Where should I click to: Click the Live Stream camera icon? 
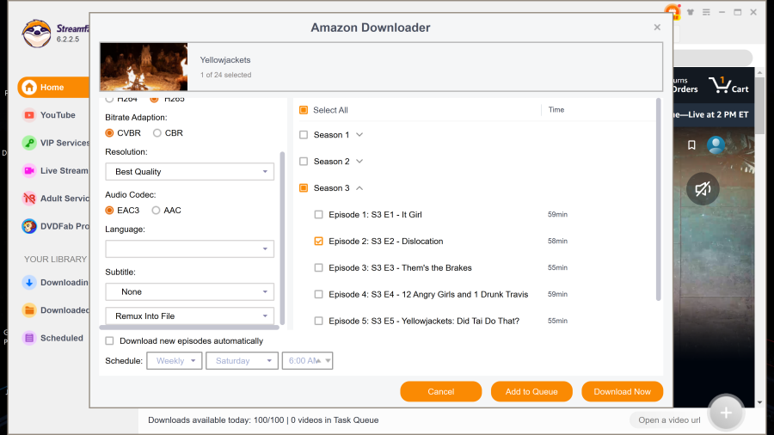coord(29,170)
